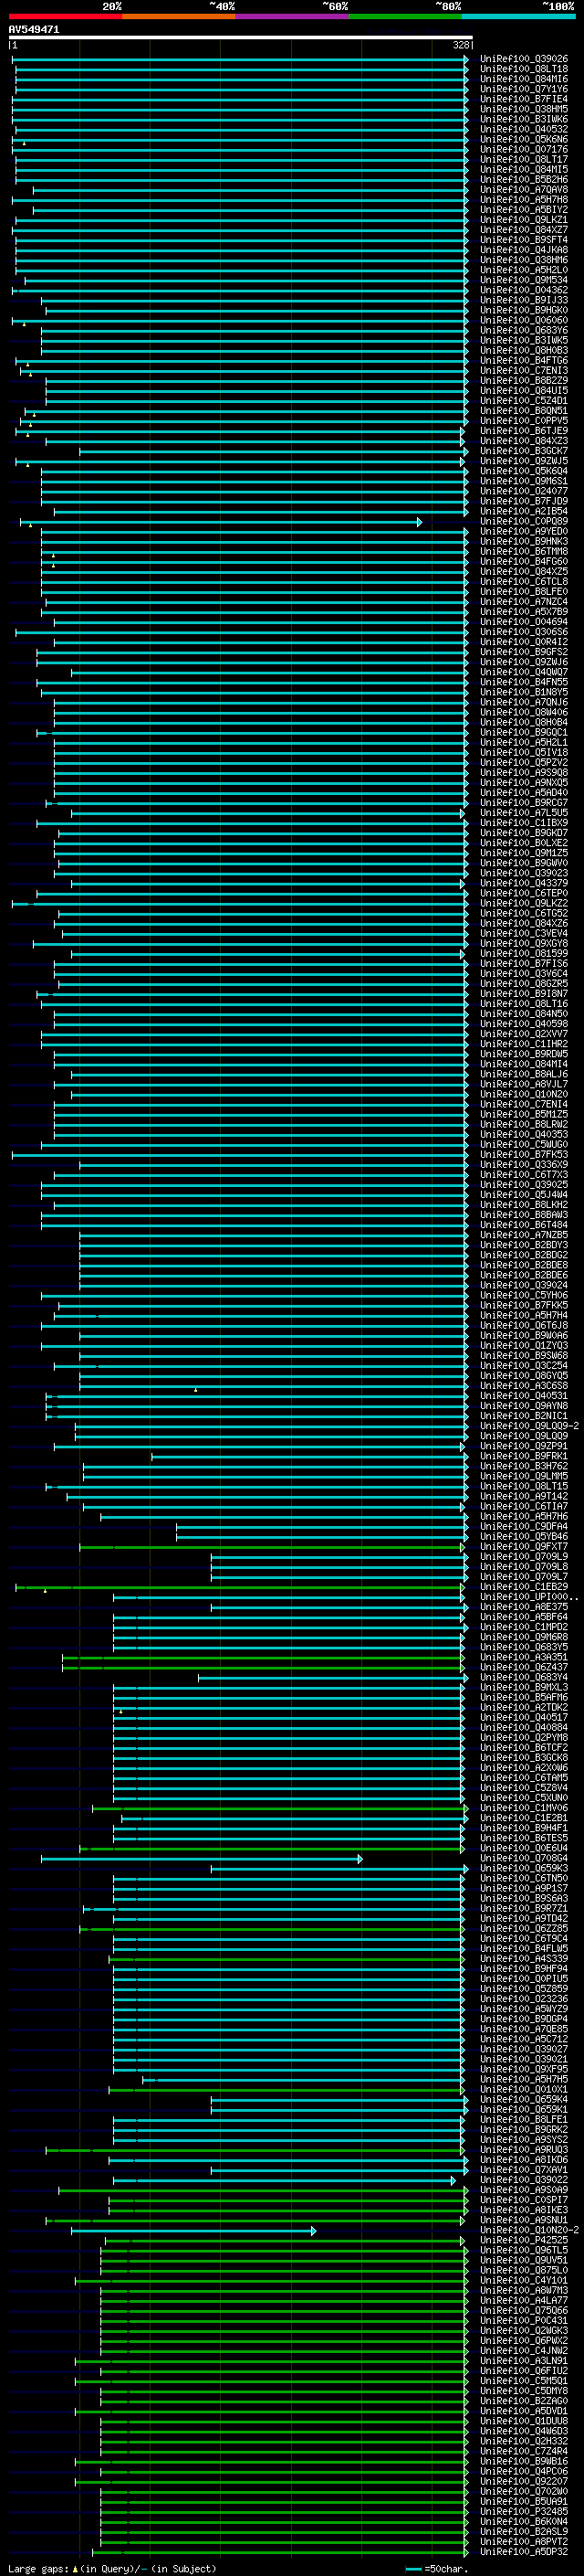
Task: Click the green ~80% identity legend segment
Action: (405, 16)
